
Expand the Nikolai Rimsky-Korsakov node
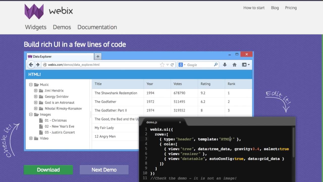[36, 108]
